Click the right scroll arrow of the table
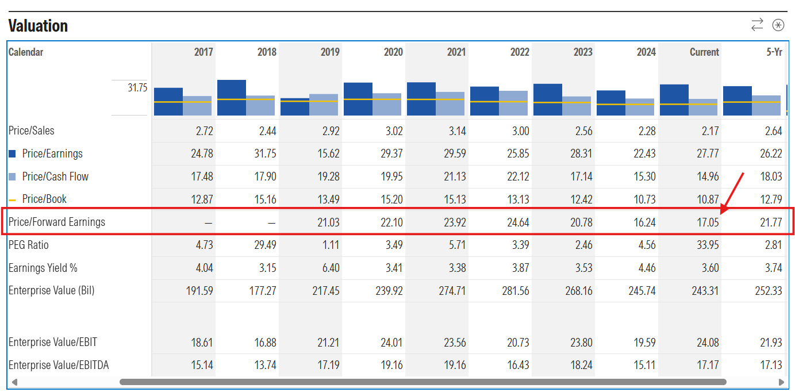 click(781, 382)
